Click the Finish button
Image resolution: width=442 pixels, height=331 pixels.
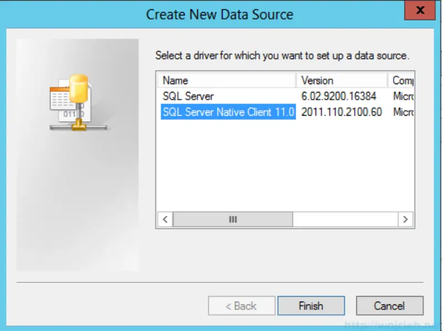click(x=311, y=306)
